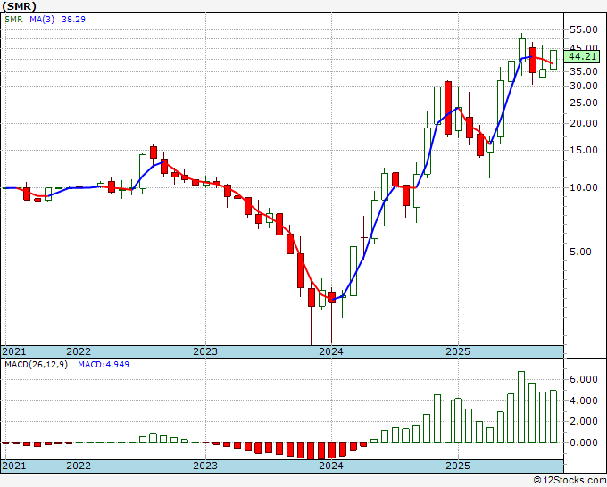Click the 2024 label on price chart timeline
607x487 pixels.
[x=331, y=351]
